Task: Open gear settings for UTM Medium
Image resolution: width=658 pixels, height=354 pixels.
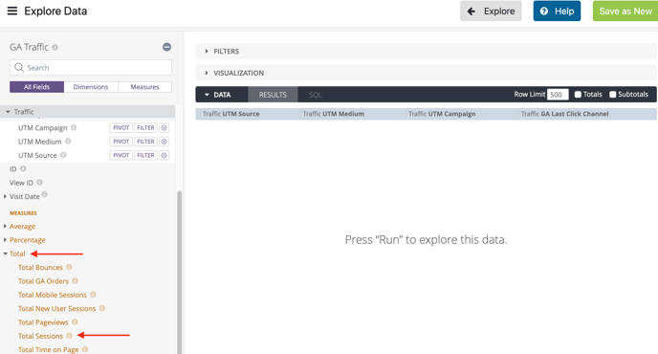Action: click(x=164, y=142)
